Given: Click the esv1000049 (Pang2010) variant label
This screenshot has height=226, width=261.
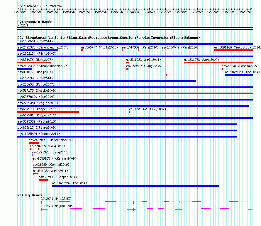Looking at the screenshot, I should (x=180, y=47).
